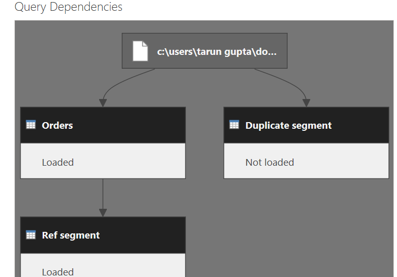Select the c:\users\tarun gupta source path text
The height and width of the screenshot is (277, 397).
point(217,52)
